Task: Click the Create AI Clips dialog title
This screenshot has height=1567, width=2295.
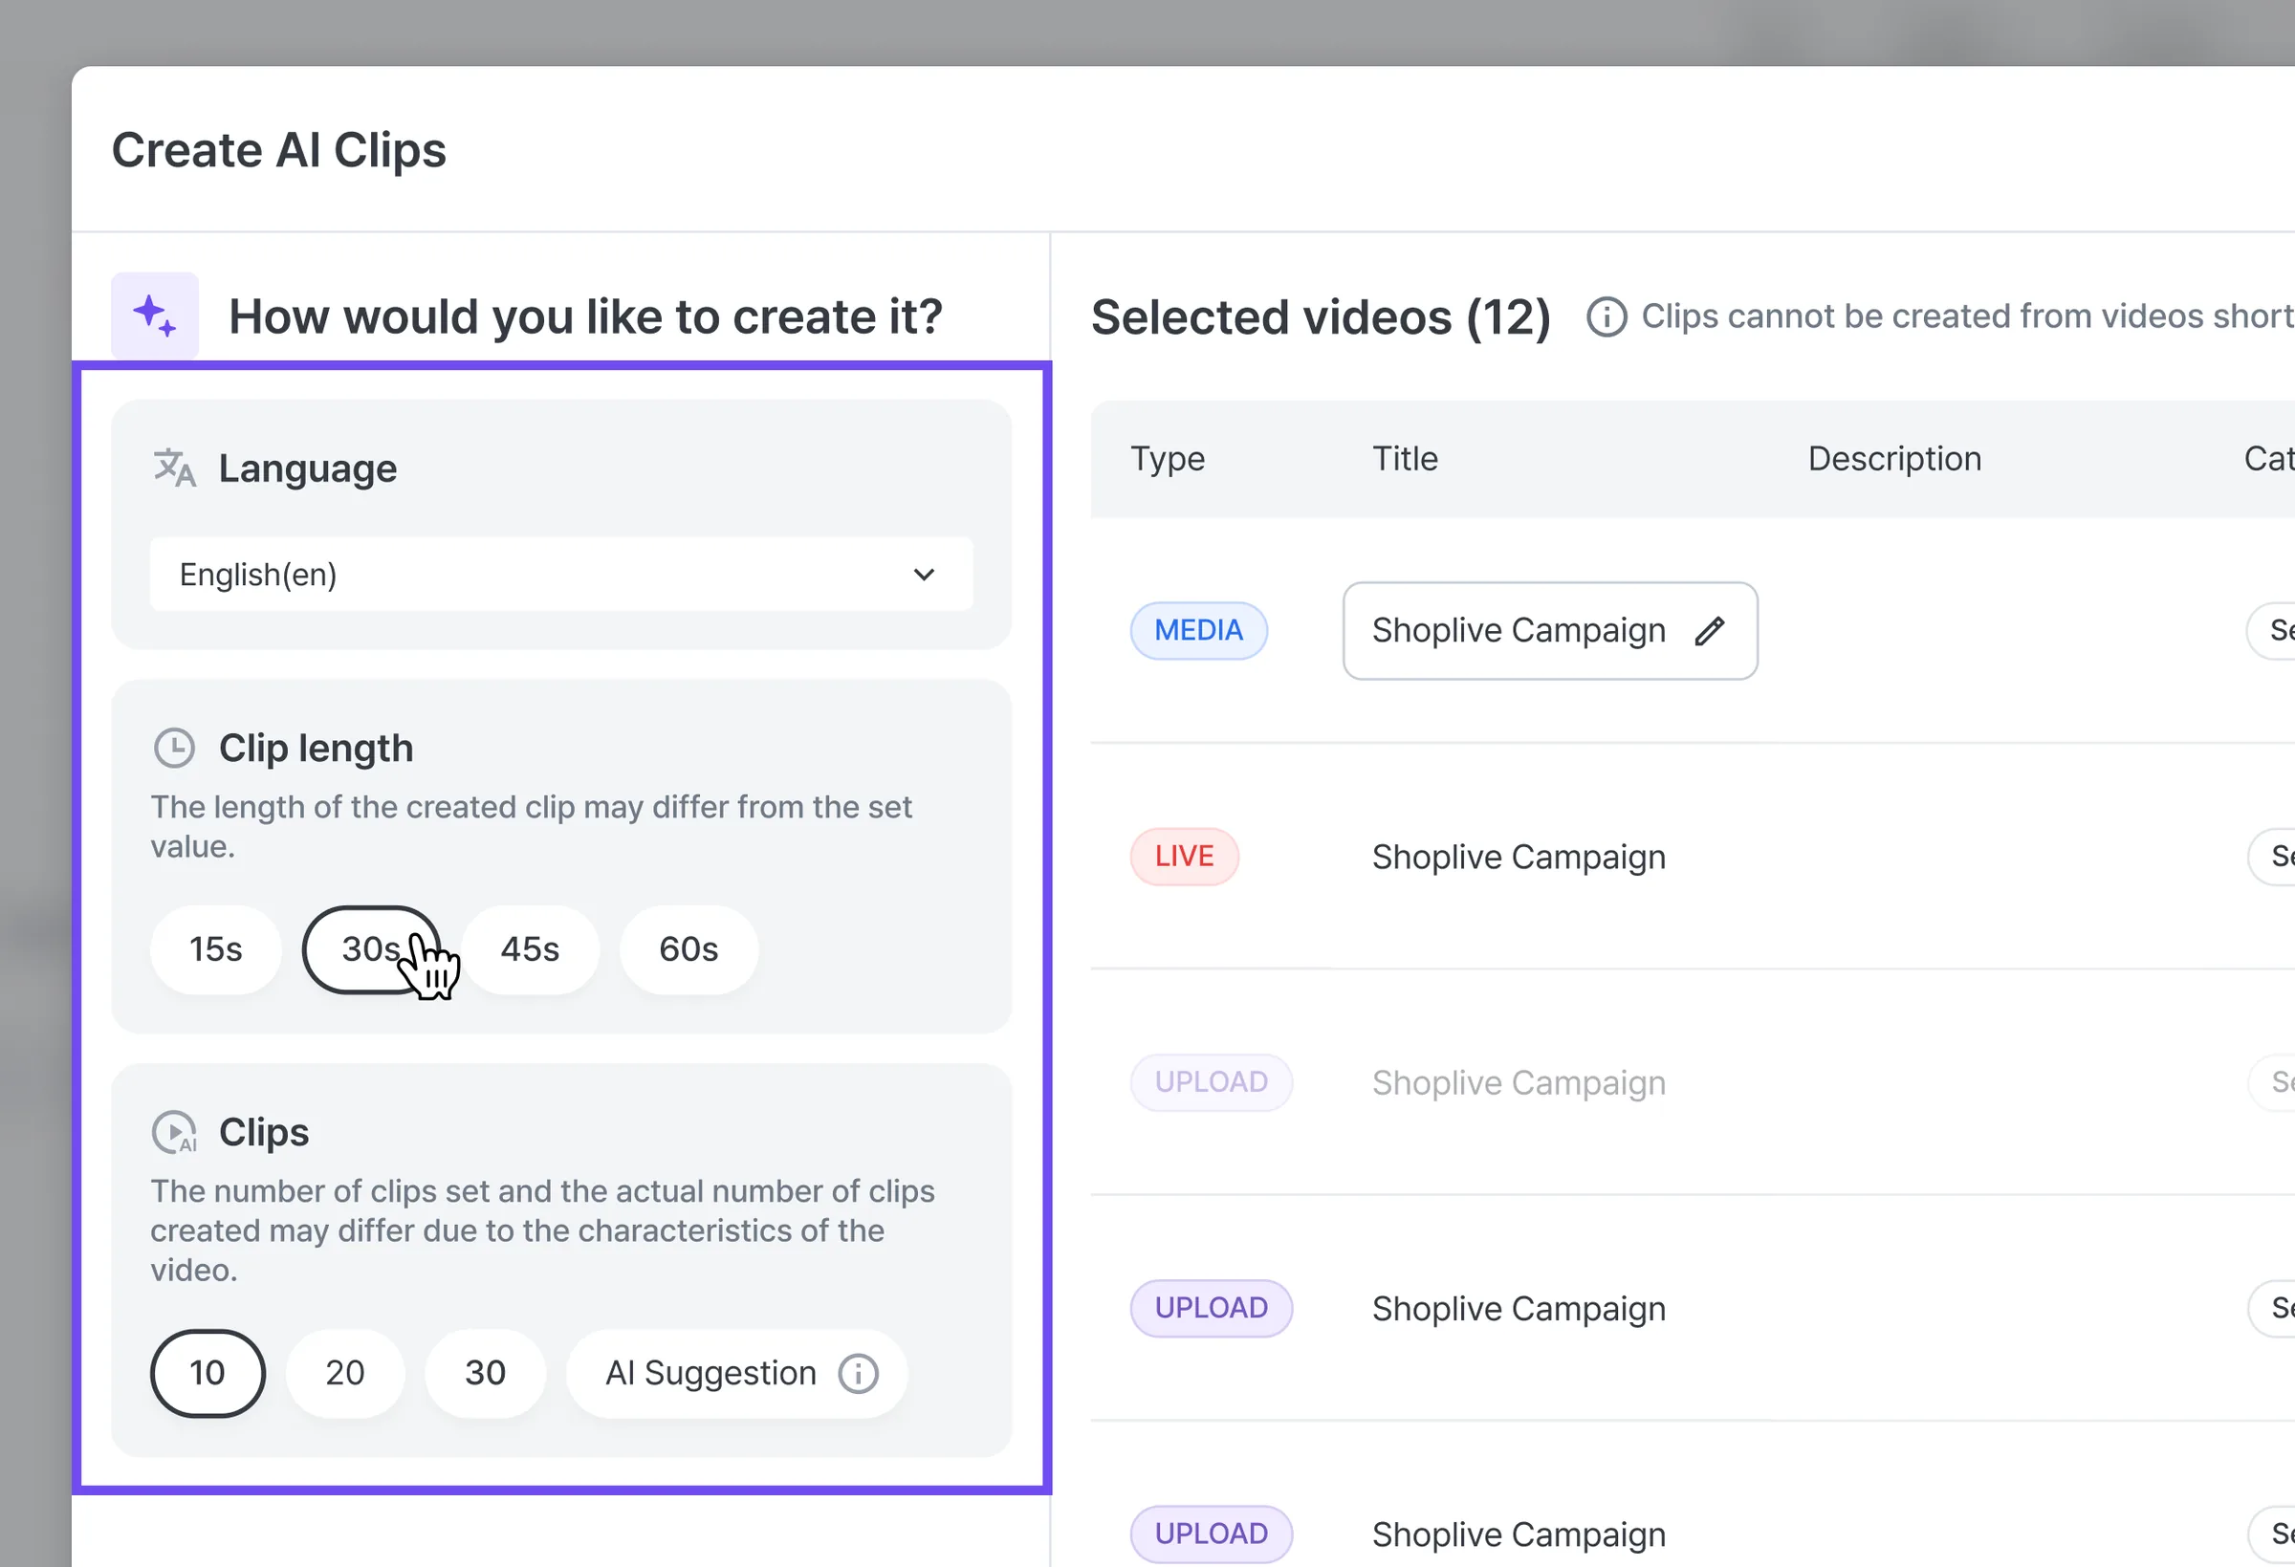Action: [x=279, y=150]
